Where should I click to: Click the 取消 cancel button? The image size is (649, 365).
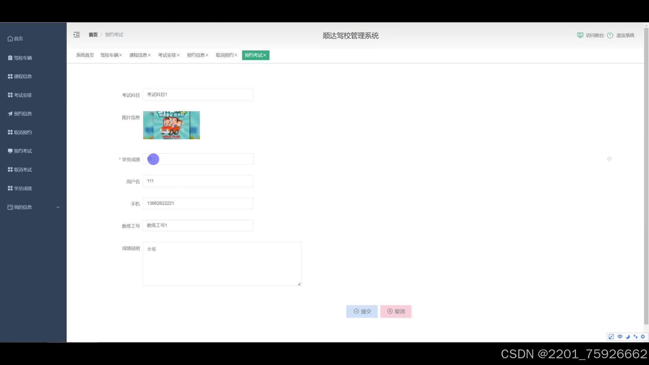point(395,311)
